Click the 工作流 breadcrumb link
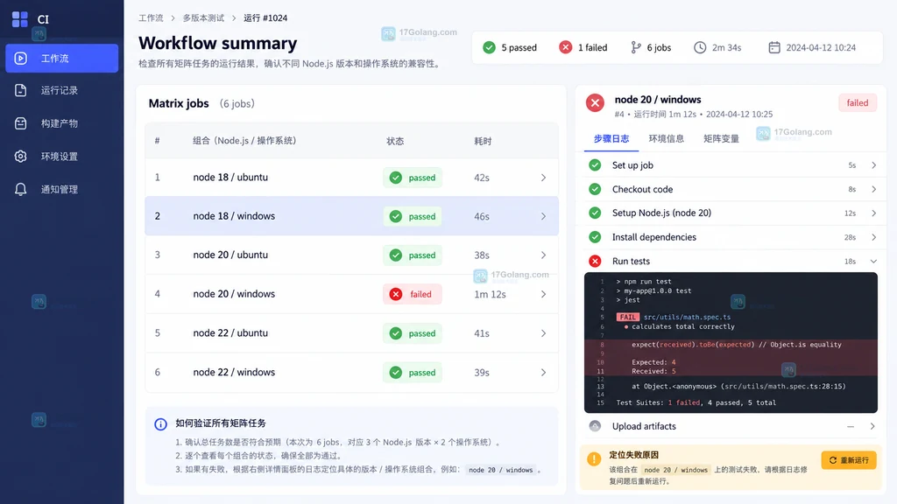 point(151,18)
